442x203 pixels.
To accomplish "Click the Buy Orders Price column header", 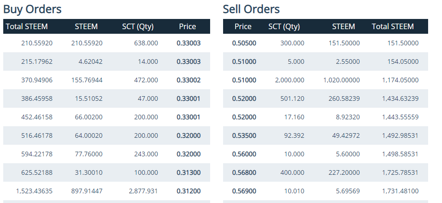I will click(x=187, y=26).
